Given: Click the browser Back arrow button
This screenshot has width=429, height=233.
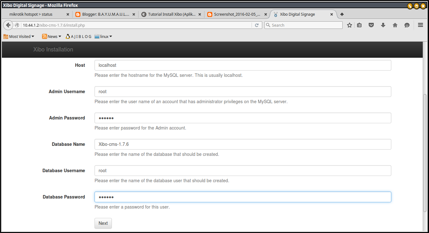Looking at the screenshot, I should [8, 25].
